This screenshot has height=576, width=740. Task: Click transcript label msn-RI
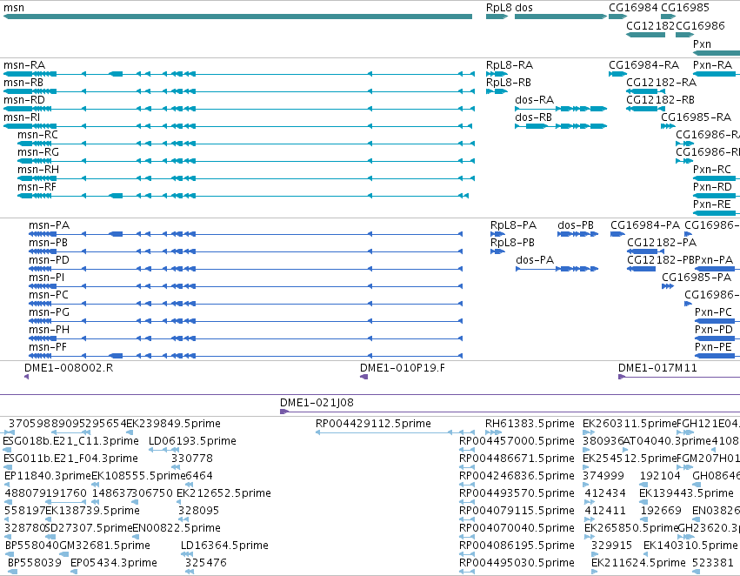(22, 117)
